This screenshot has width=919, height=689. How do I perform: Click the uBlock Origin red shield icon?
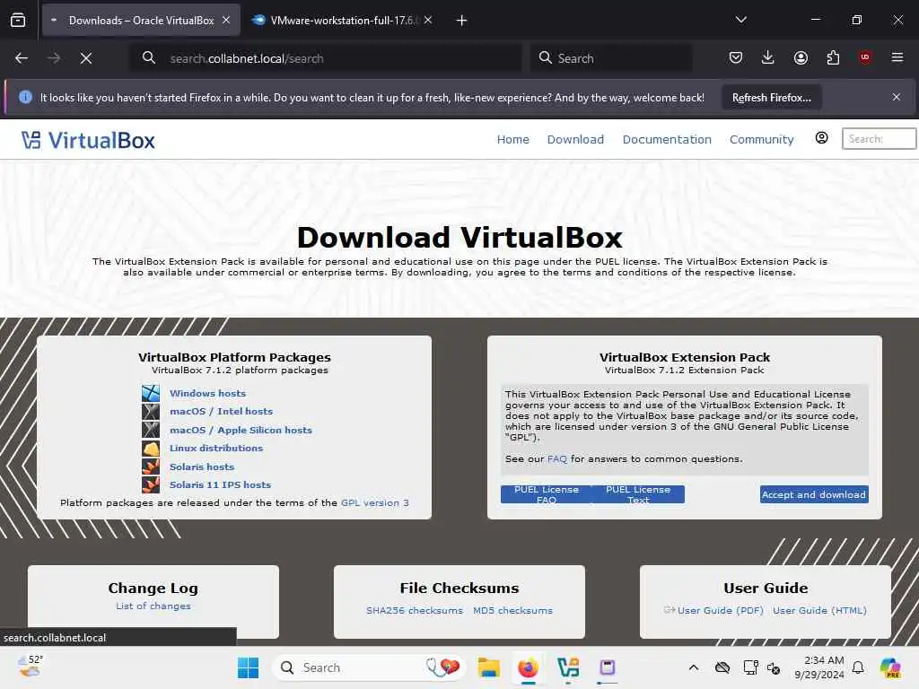(865, 57)
